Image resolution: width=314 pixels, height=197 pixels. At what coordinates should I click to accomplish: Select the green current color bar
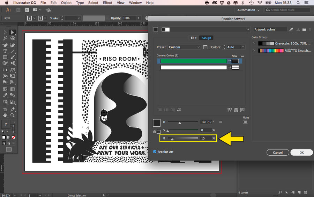(194, 61)
